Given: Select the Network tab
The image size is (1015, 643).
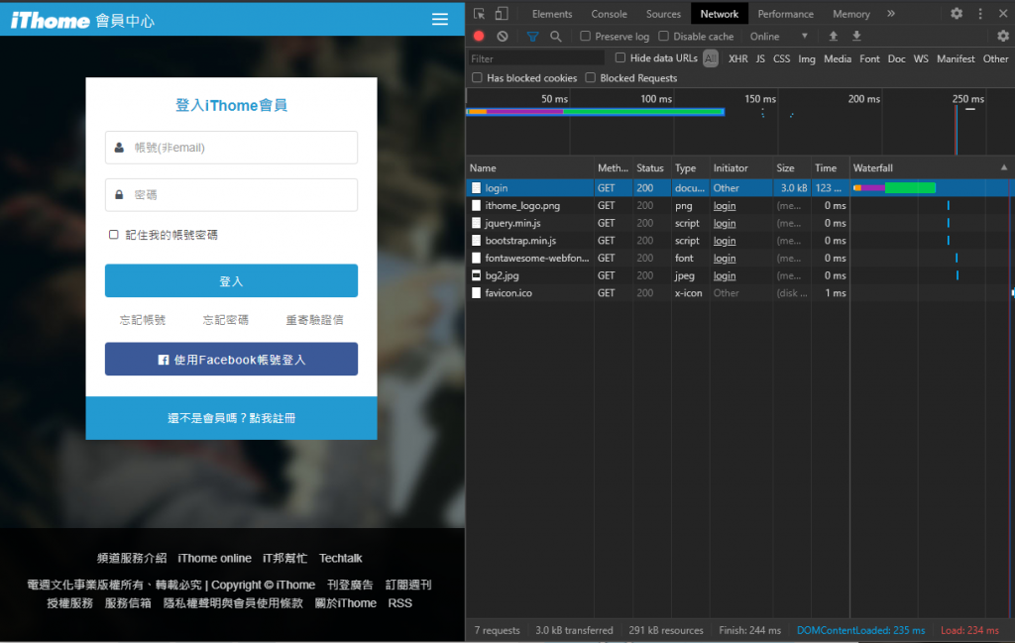Looking at the screenshot, I should pyautogui.click(x=720, y=14).
